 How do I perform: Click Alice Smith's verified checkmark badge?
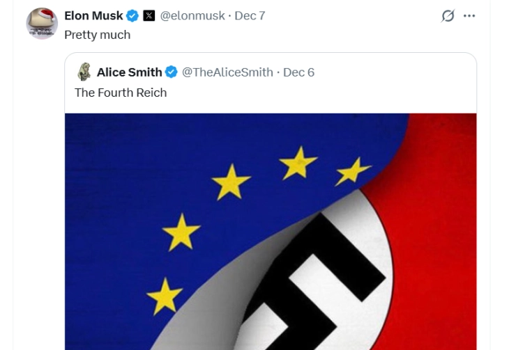pos(172,72)
